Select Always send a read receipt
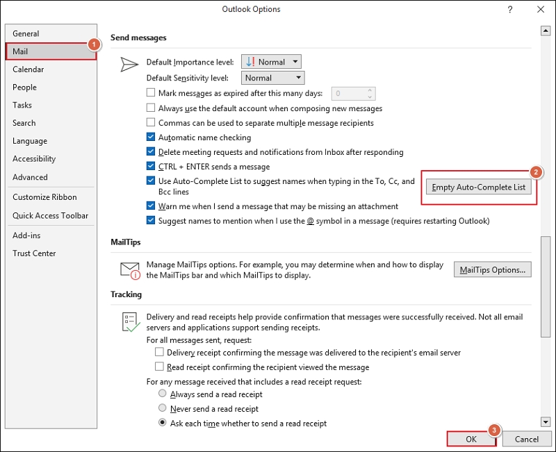The width and height of the screenshot is (556, 452). tap(163, 394)
